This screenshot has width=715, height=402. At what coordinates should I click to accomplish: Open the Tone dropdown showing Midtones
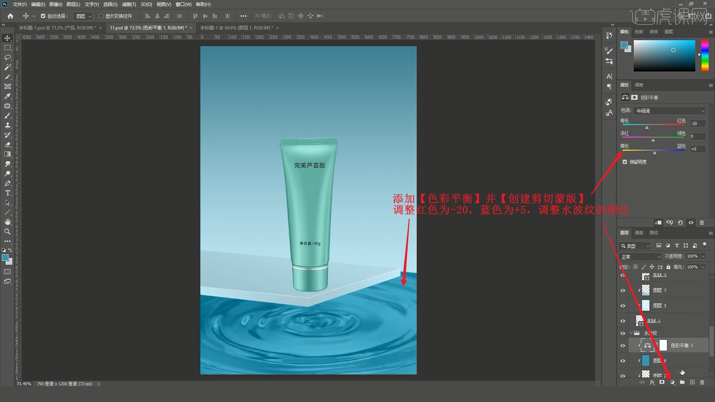pos(670,111)
